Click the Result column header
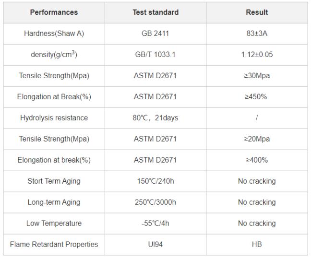This screenshot has height=259, width=312. pos(257,12)
